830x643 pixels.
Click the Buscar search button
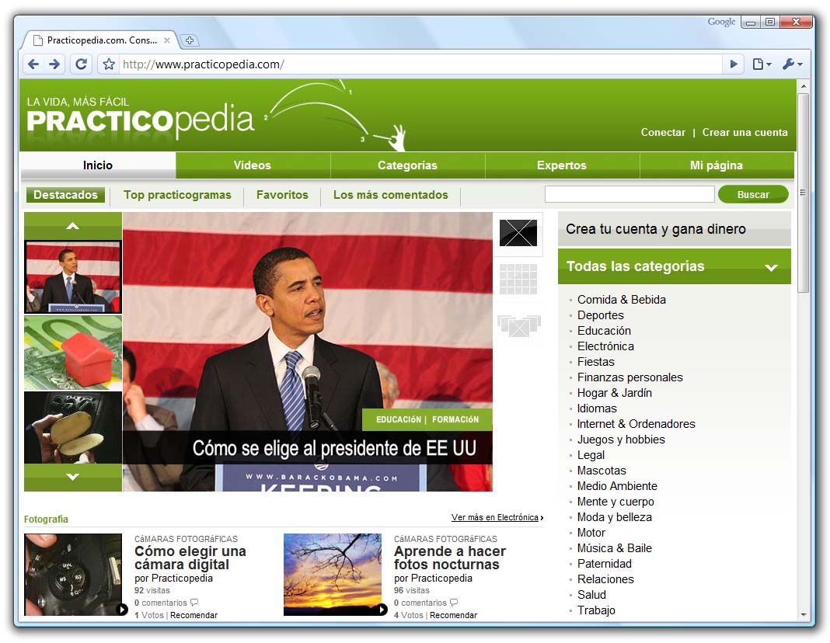[x=753, y=195]
